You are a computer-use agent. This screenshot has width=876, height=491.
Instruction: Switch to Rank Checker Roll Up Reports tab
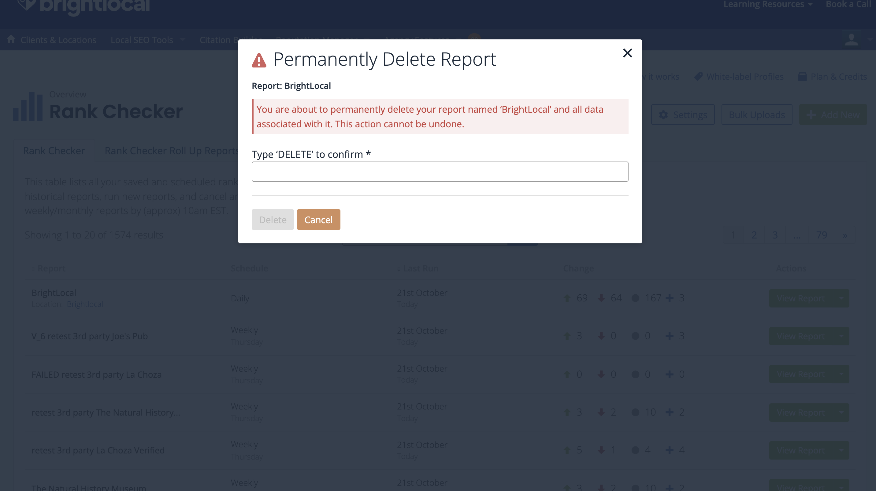(171, 151)
